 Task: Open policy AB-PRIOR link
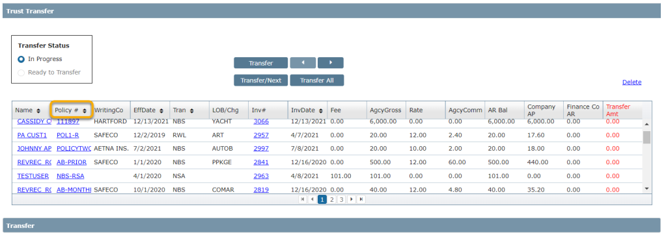(x=72, y=162)
